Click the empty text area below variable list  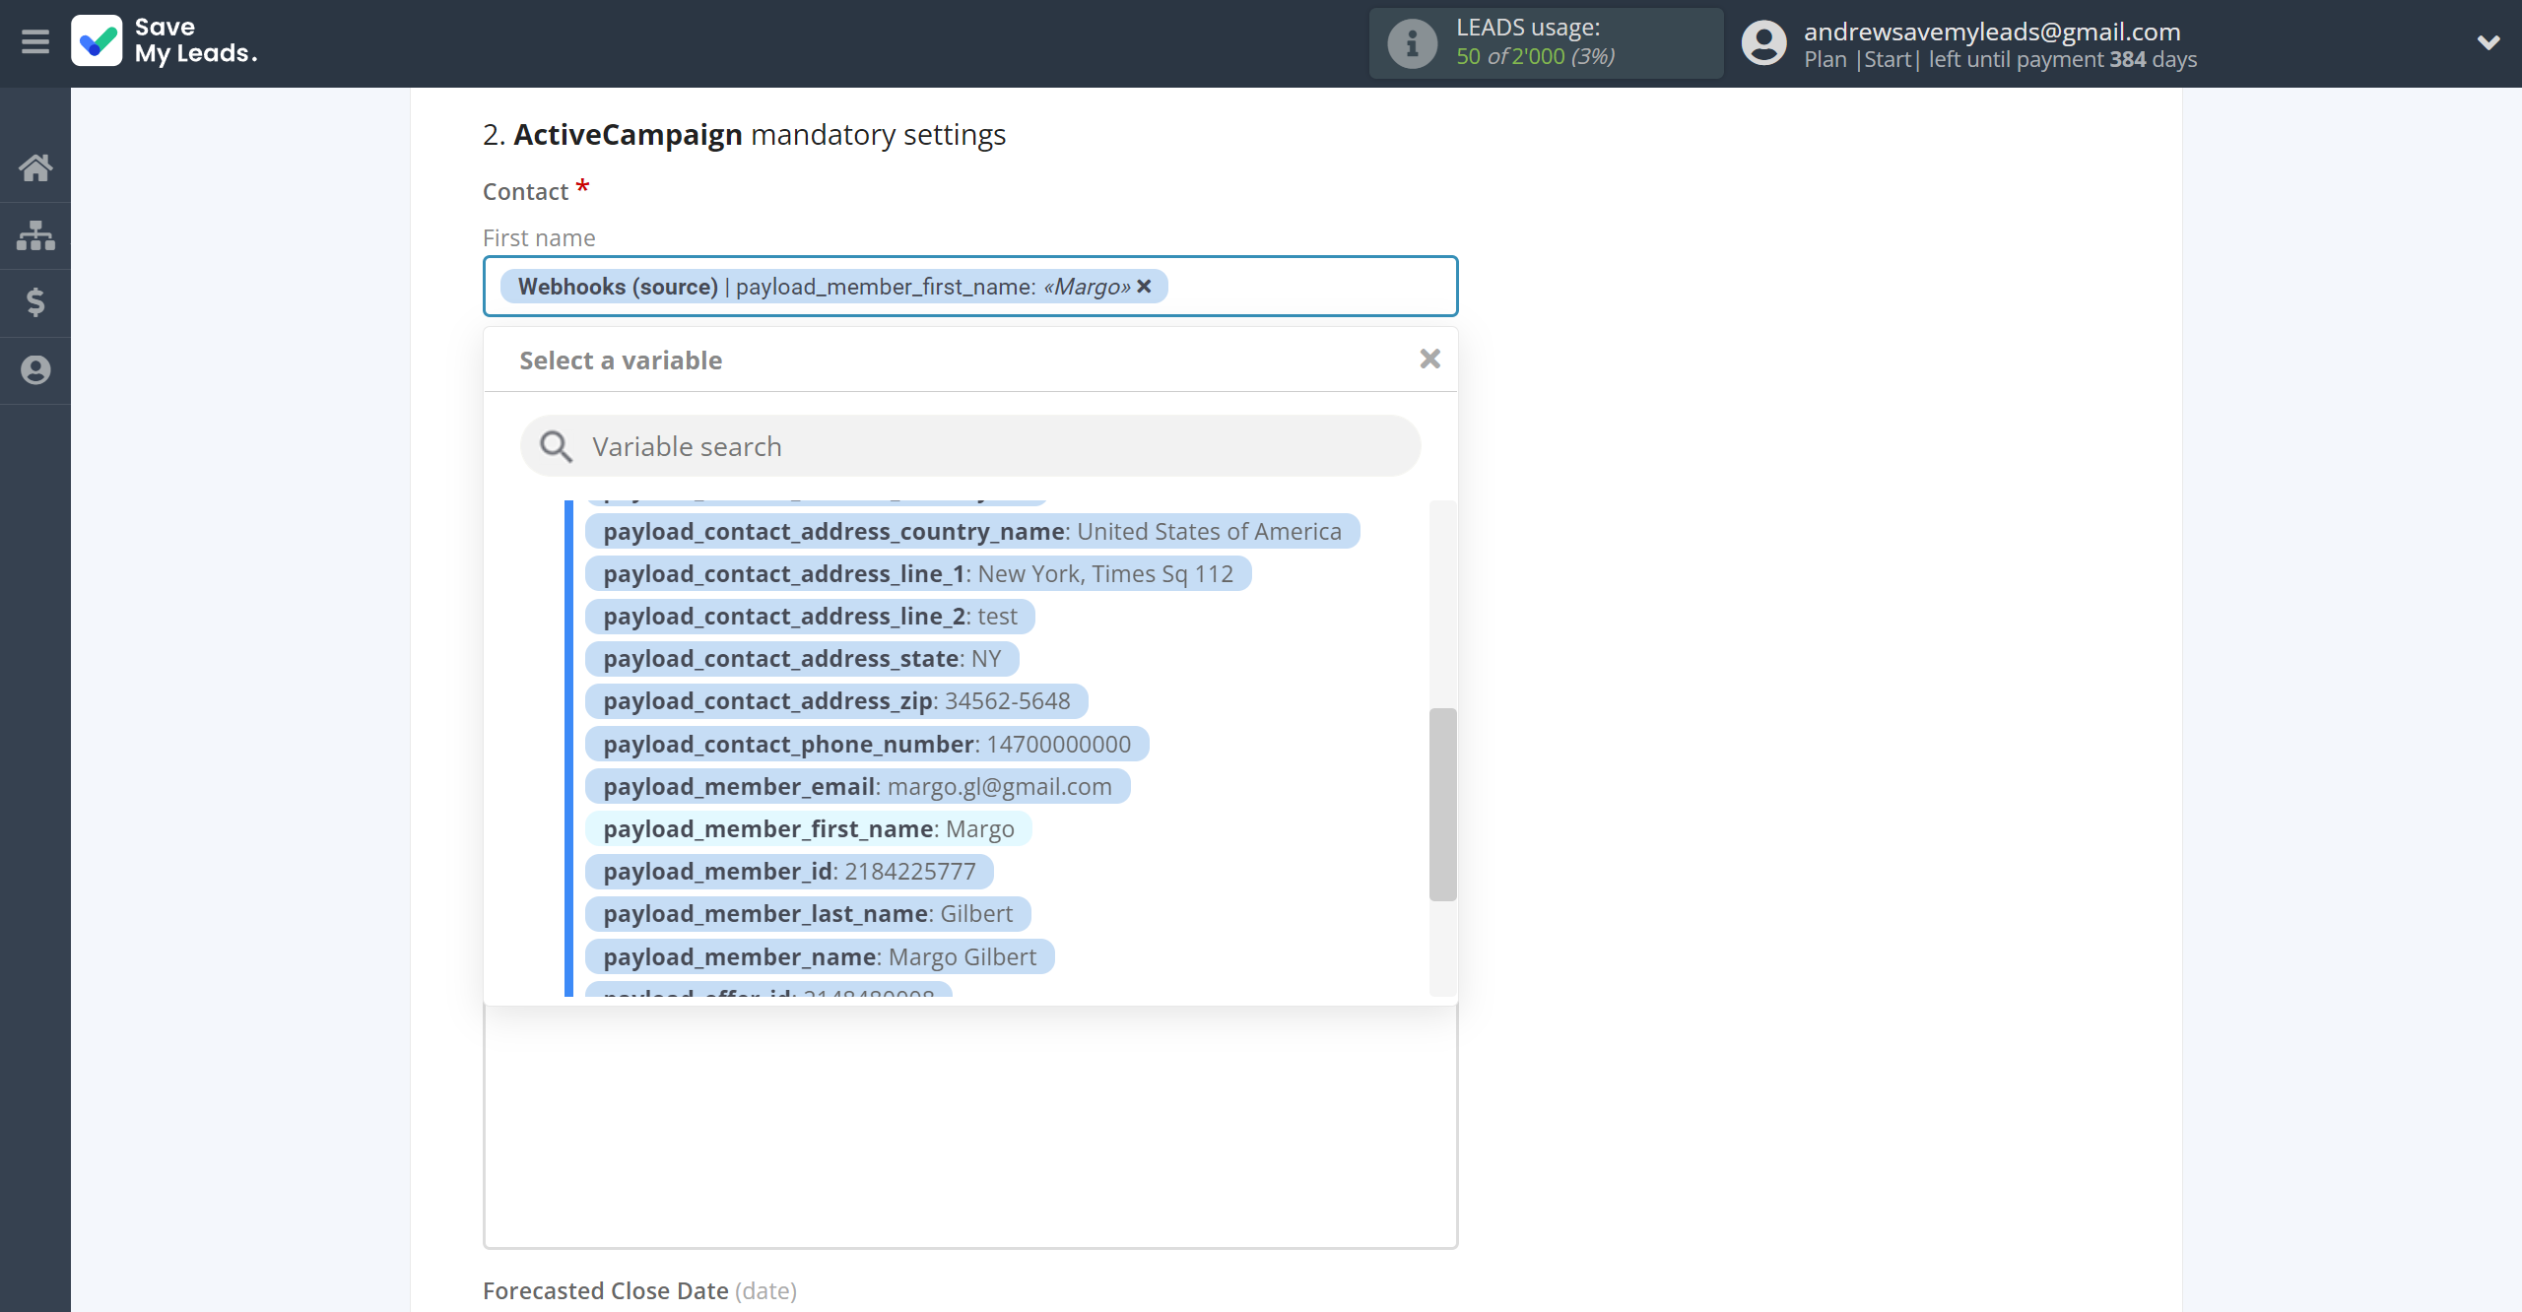970,1127
